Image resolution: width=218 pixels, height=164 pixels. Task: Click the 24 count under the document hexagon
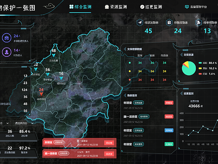coord(178,31)
